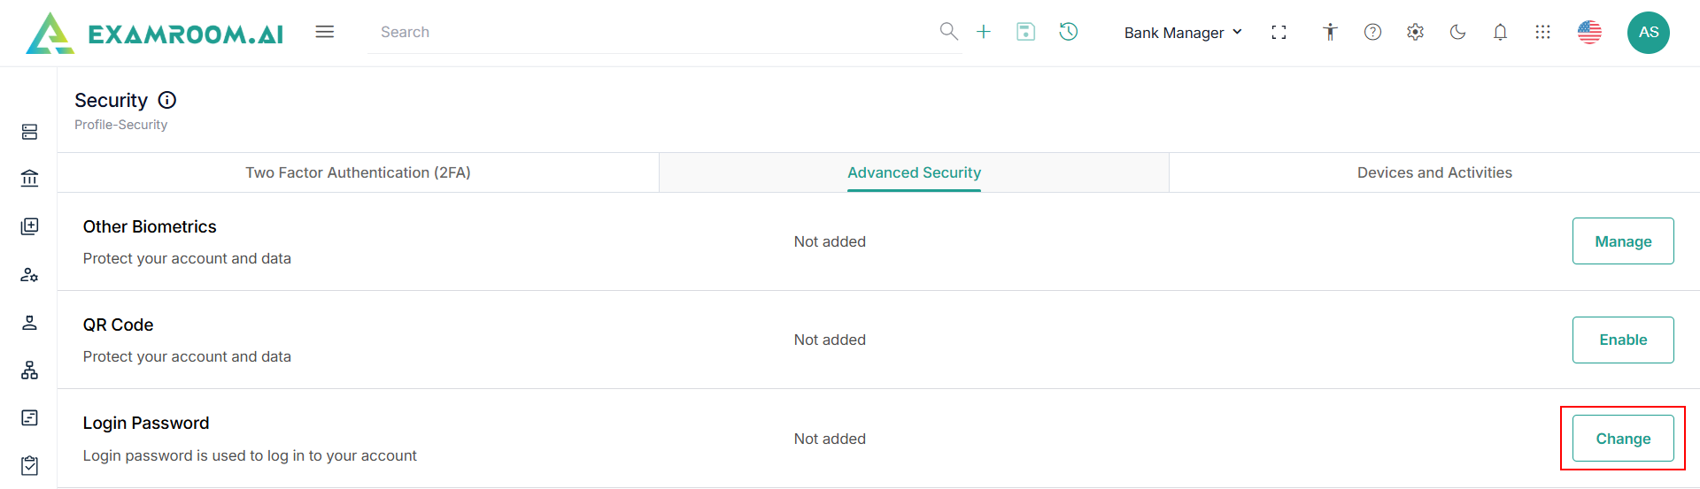The height and width of the screenshot is (489, 1700).
Task: Switch to Devices and Activities tab
Action: click(x=1434, y=172)
